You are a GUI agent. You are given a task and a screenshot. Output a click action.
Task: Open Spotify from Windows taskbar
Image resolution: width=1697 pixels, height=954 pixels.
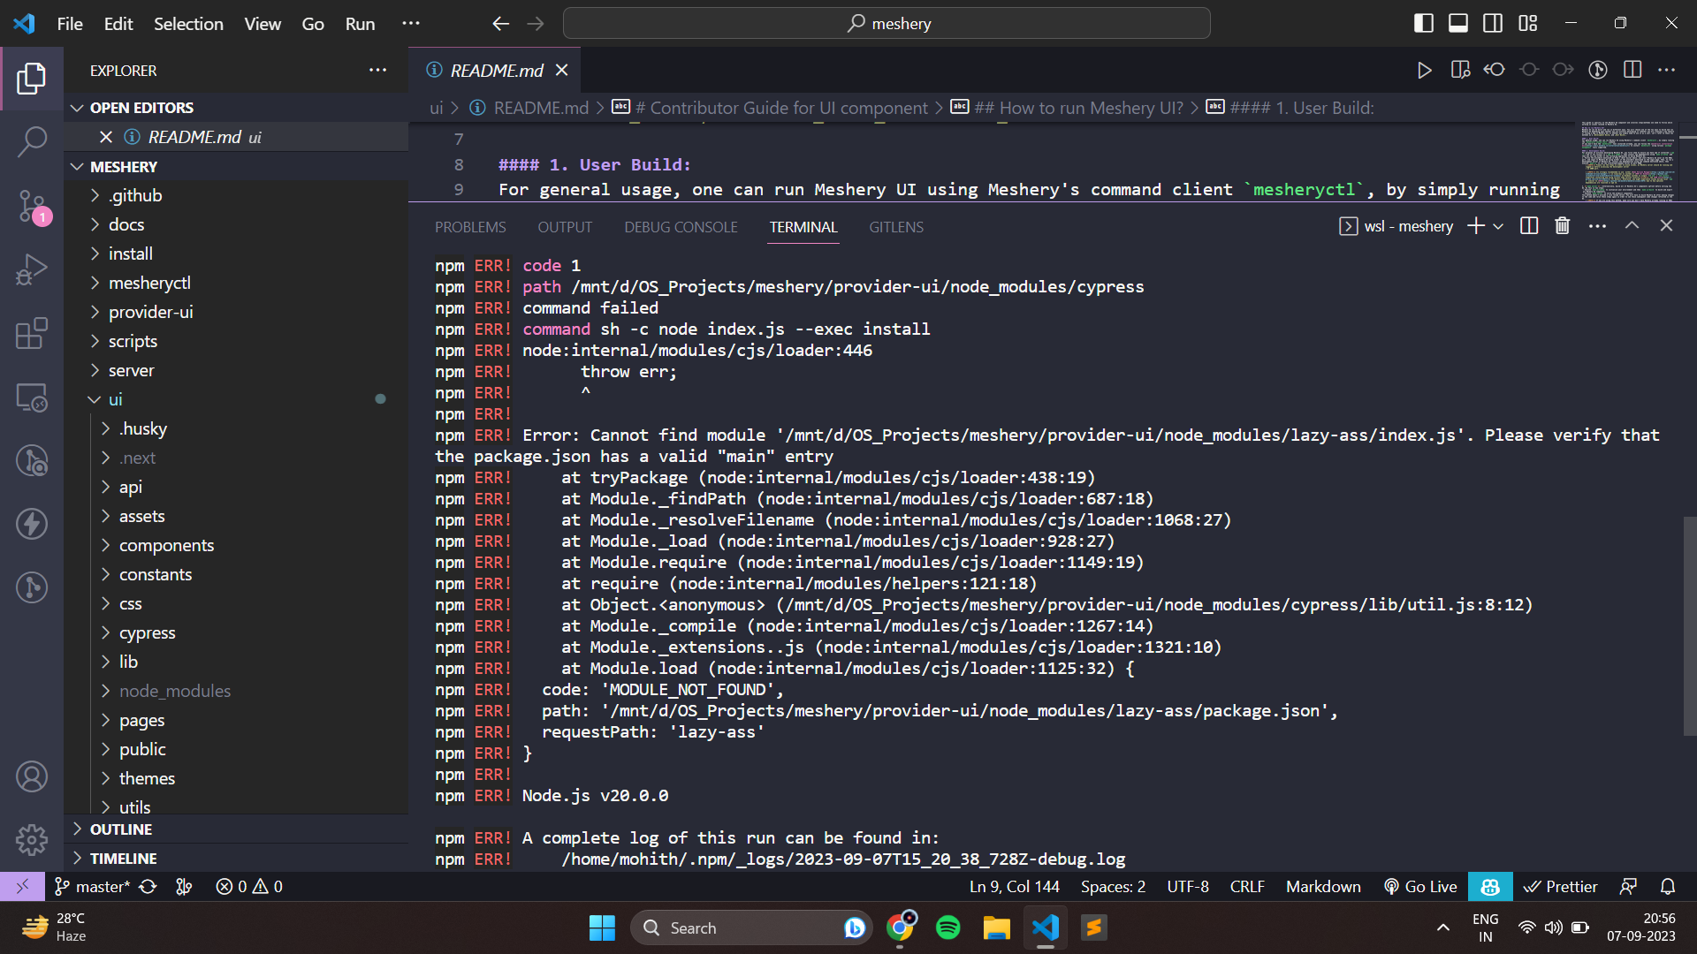tap(947, 927)
